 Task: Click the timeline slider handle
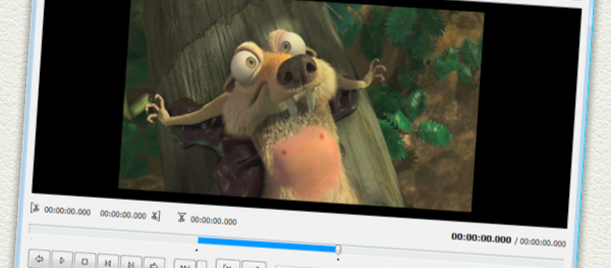coord(338,250)
